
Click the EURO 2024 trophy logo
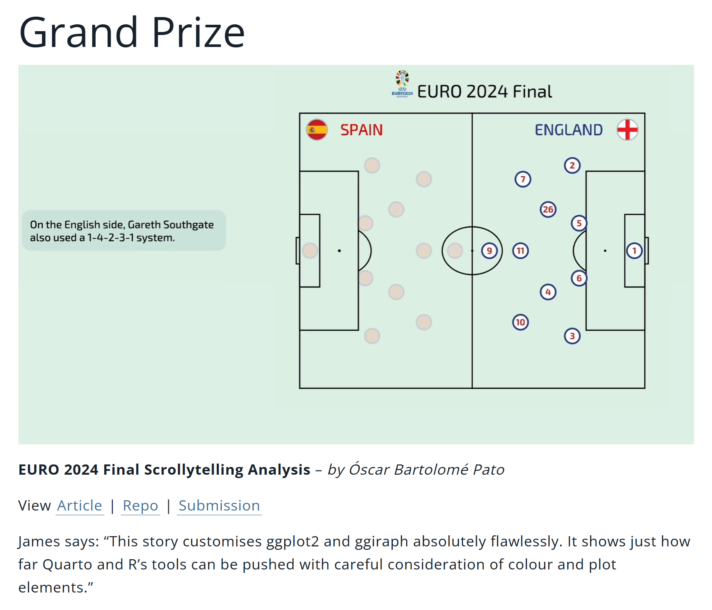tap(402, 84)
